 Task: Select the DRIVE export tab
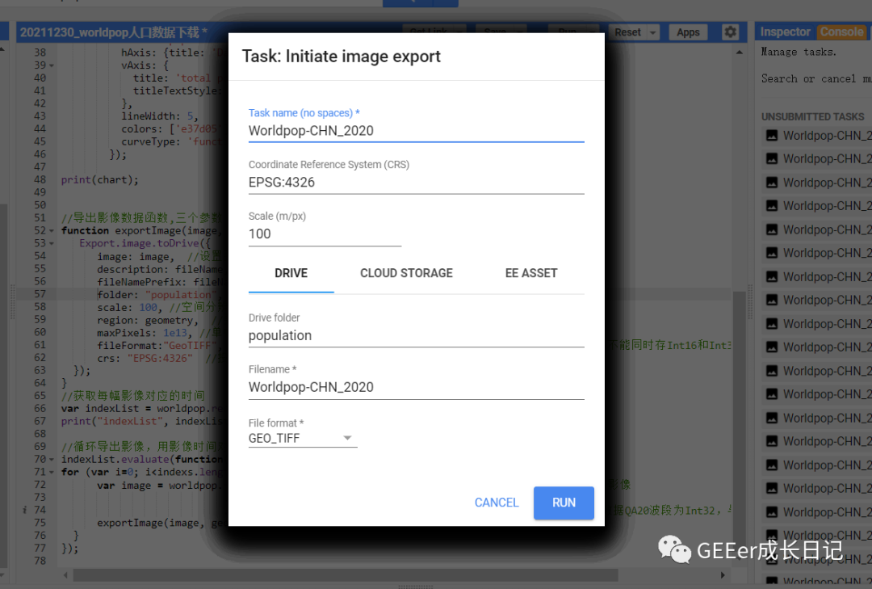coord(291,273)
